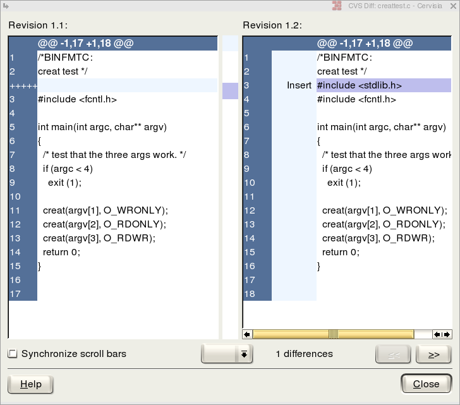Click the scrollbar left arrow in Revision 1.2 pane
Screen dimensions: 460x405
247,334
